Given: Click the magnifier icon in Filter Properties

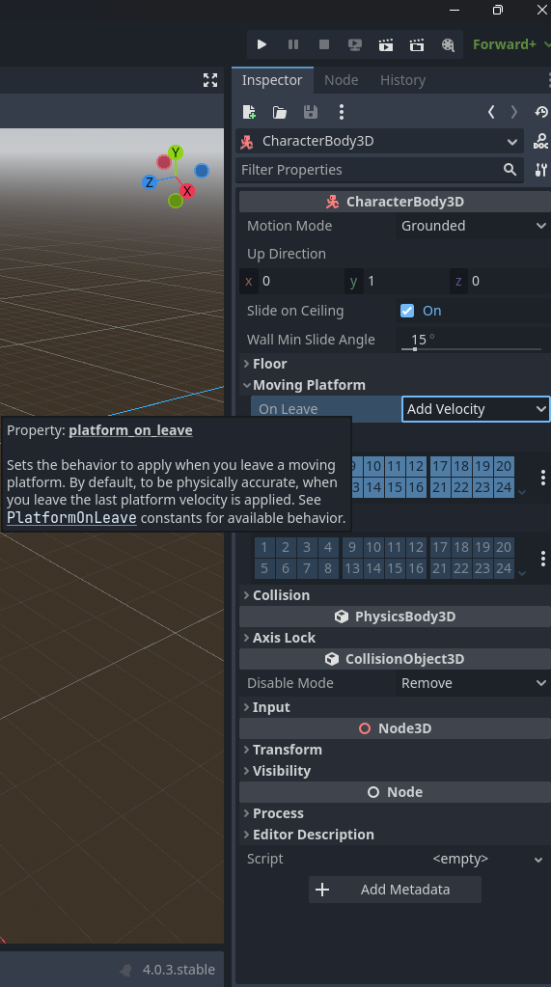Looking at the screenshot, I should click(510, 170).
